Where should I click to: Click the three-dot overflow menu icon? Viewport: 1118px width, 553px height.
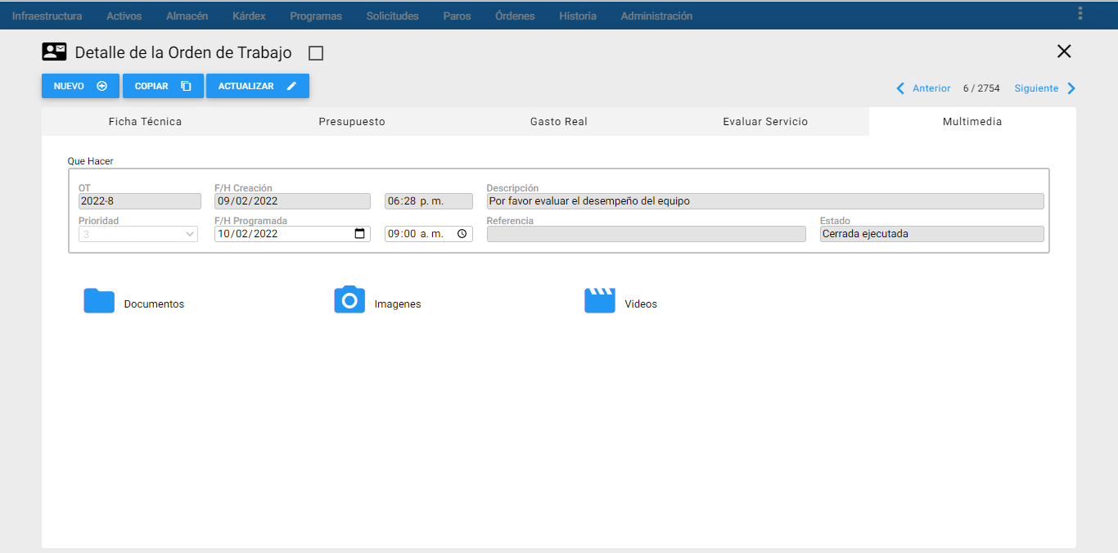[1080, 13]
